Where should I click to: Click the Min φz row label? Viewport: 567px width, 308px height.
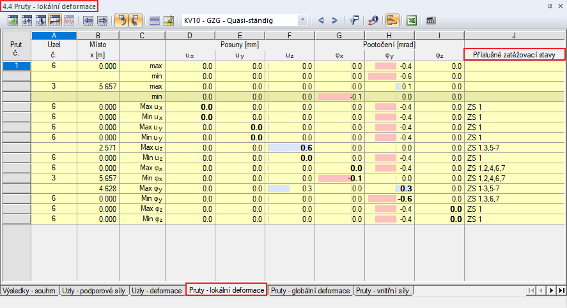tap(142, 219)
